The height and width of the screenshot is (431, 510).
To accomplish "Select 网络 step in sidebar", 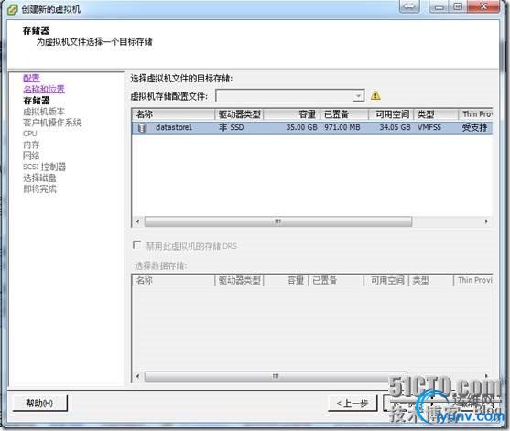I will [x=31, y=156].
